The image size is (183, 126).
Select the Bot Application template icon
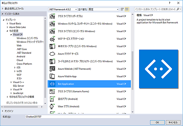52,84
